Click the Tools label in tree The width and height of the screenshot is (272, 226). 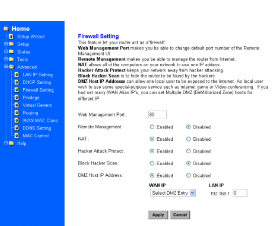tap(22, 60)
